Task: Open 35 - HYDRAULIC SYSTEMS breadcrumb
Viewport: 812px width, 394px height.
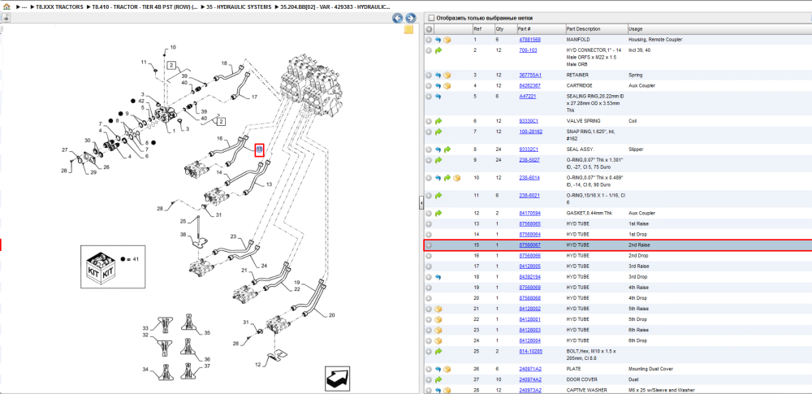Action: point(239,6)
